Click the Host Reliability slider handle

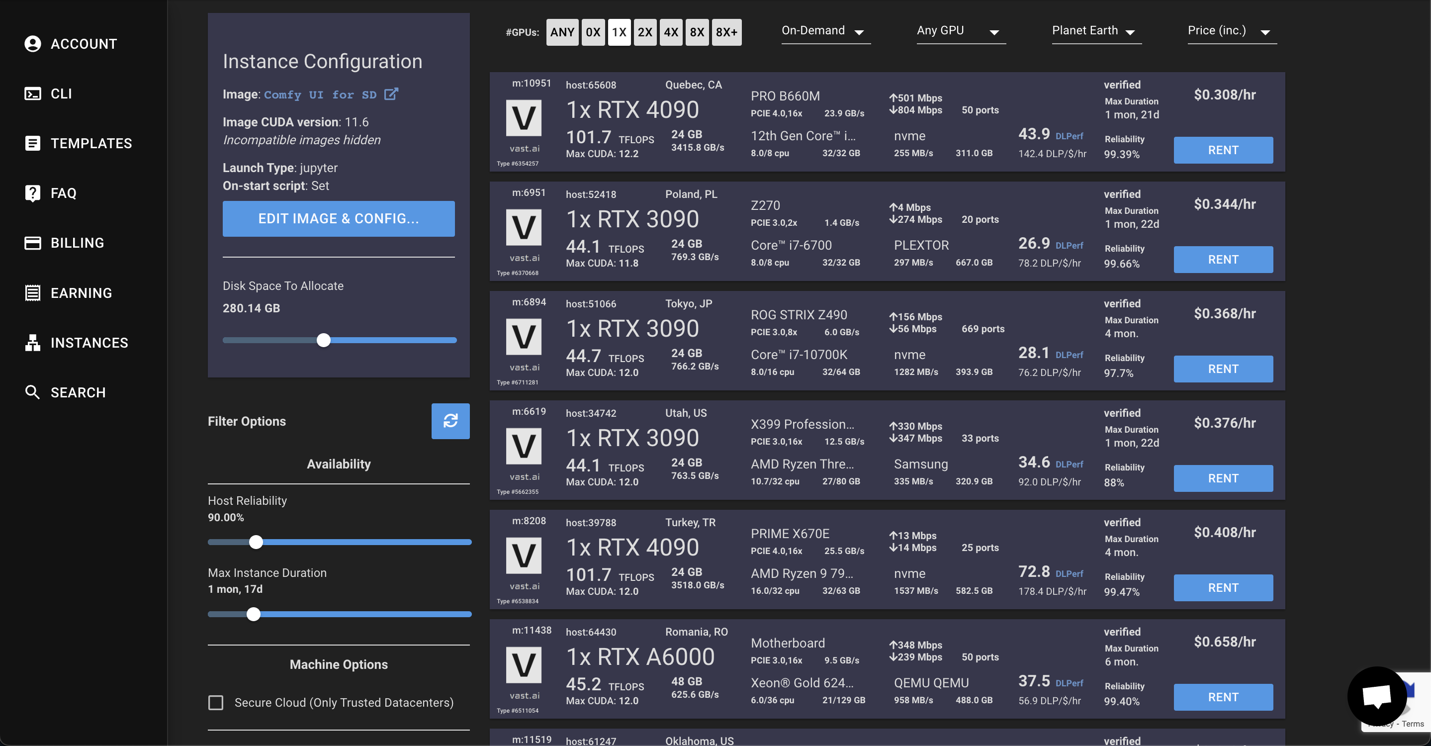coord(256,542)
